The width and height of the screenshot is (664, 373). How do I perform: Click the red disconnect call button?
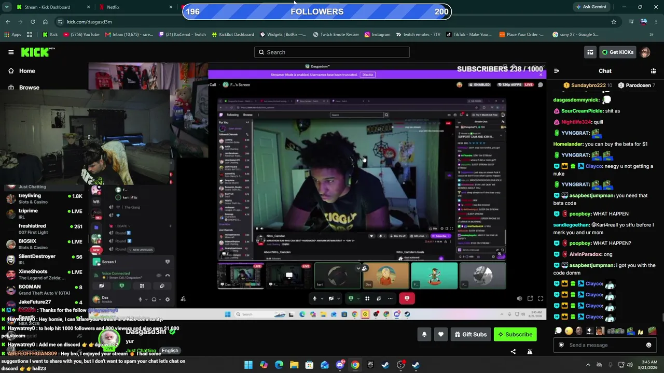pyautogui.click(x=407, y=298)
